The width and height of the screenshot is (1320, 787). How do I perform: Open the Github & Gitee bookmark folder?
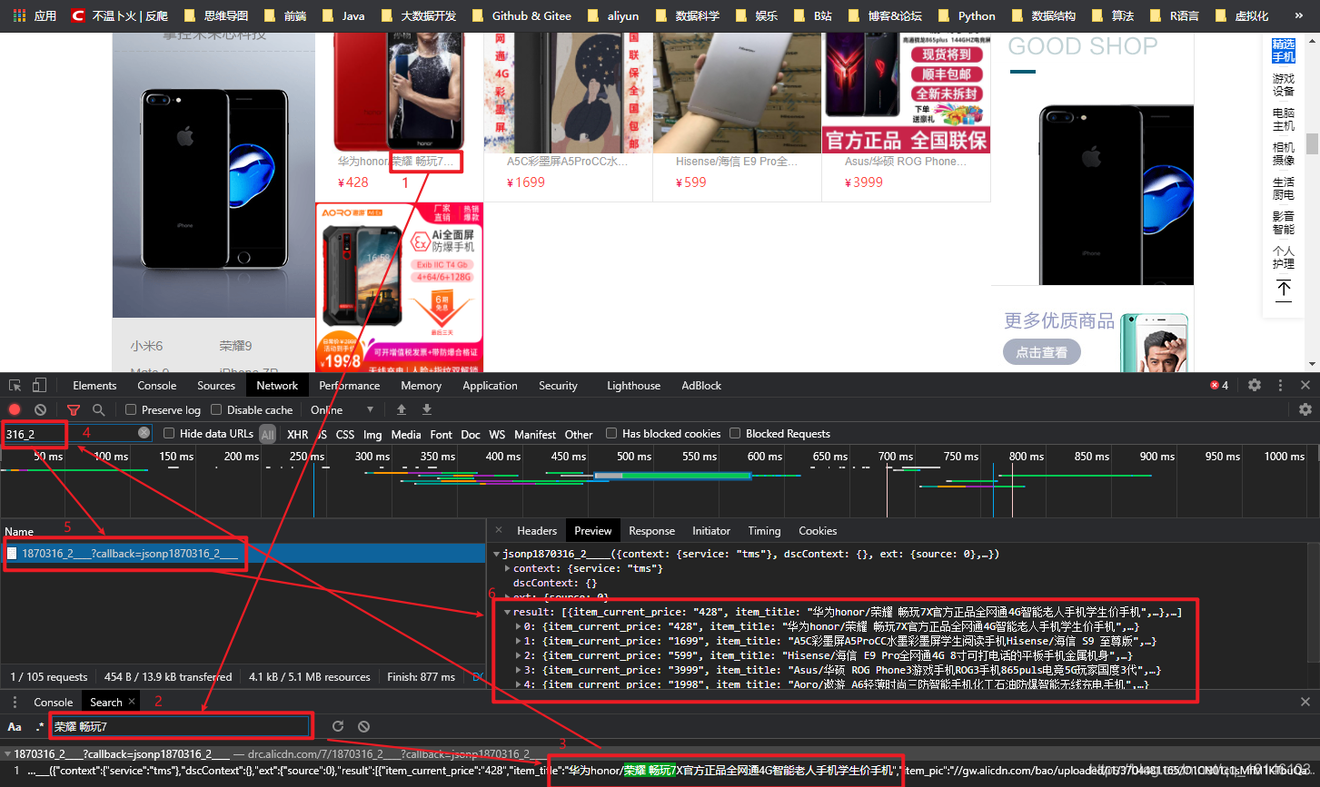(521, 15)
